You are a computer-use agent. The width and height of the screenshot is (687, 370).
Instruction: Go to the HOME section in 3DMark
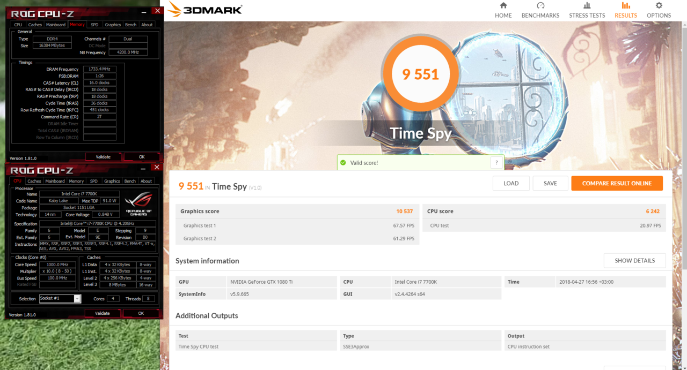pyautogui.click(x=503, y=10)
